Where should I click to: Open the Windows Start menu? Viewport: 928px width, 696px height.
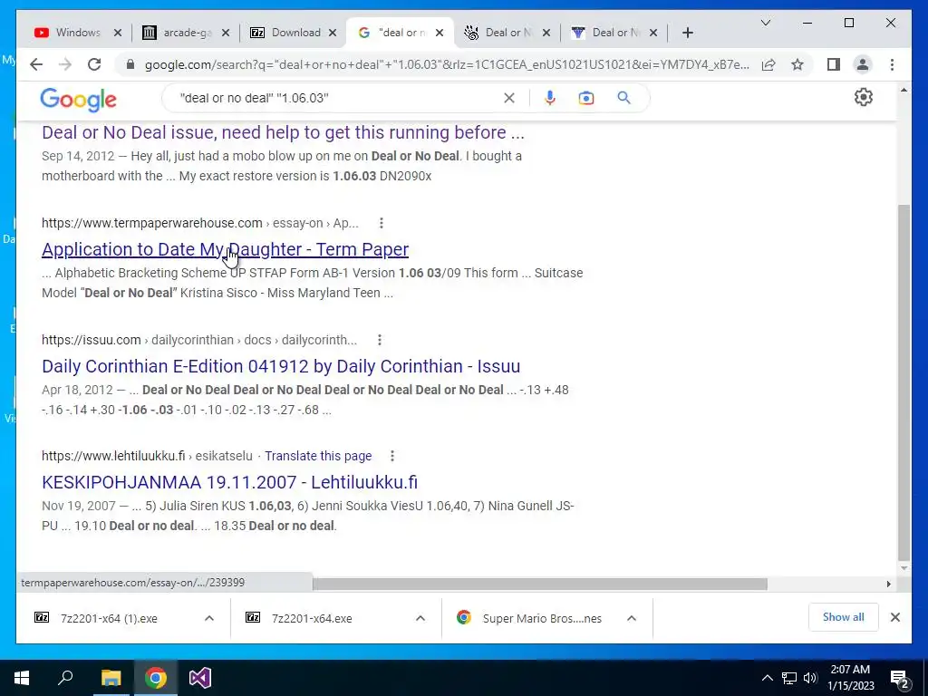click(22, 678)
